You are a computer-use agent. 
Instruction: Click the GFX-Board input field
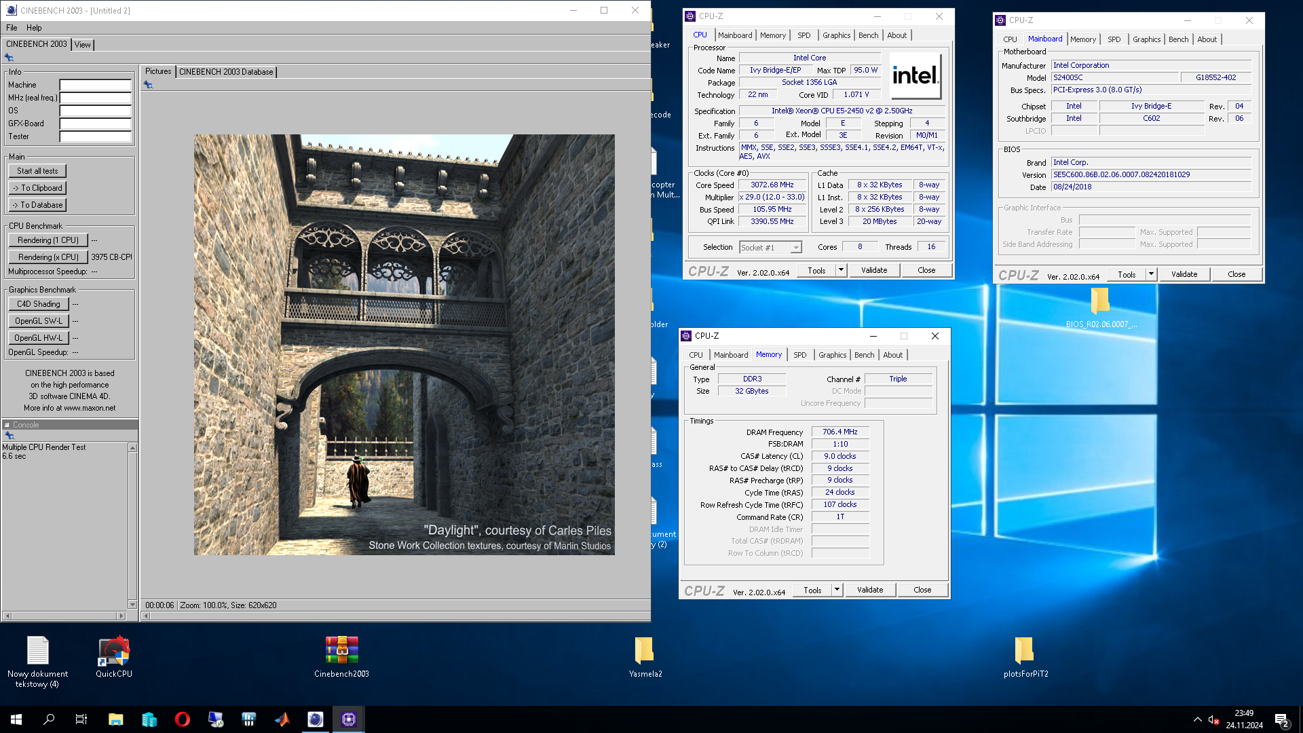(x=95, y=124)
